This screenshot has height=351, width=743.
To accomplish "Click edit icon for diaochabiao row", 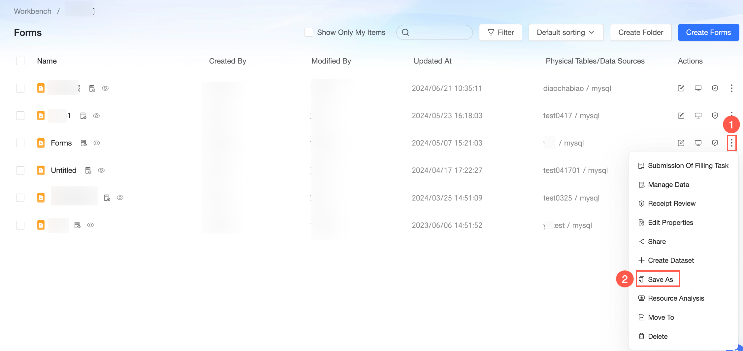I will click(x=681, y=88).
